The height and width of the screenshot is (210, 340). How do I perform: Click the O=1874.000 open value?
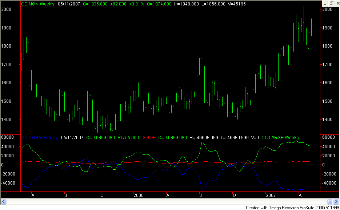coord(159,4)
